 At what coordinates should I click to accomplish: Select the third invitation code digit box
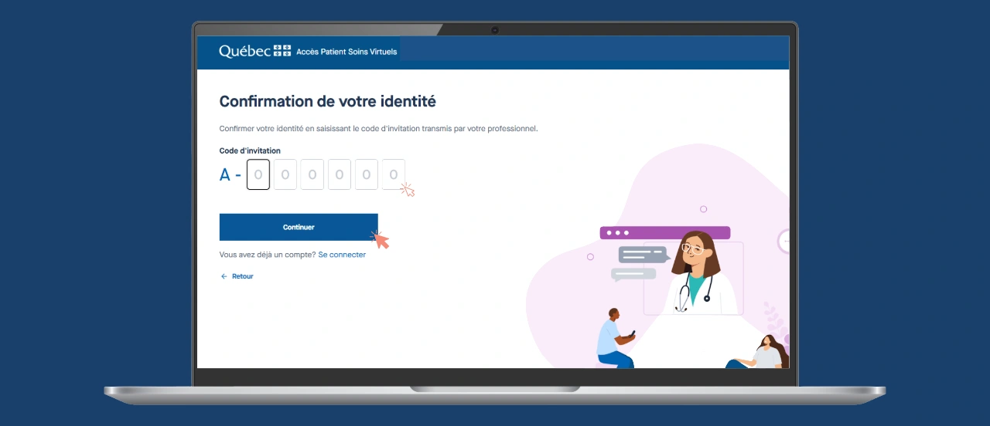(312, 174)
